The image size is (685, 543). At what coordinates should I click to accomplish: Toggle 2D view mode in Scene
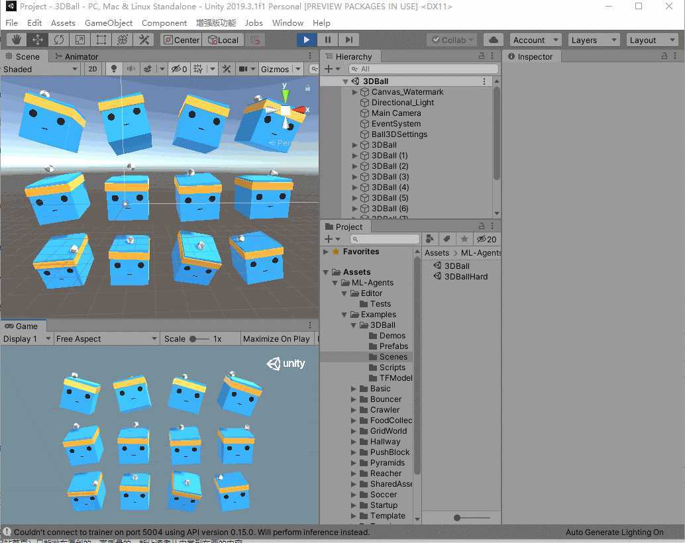pos(93,69)
